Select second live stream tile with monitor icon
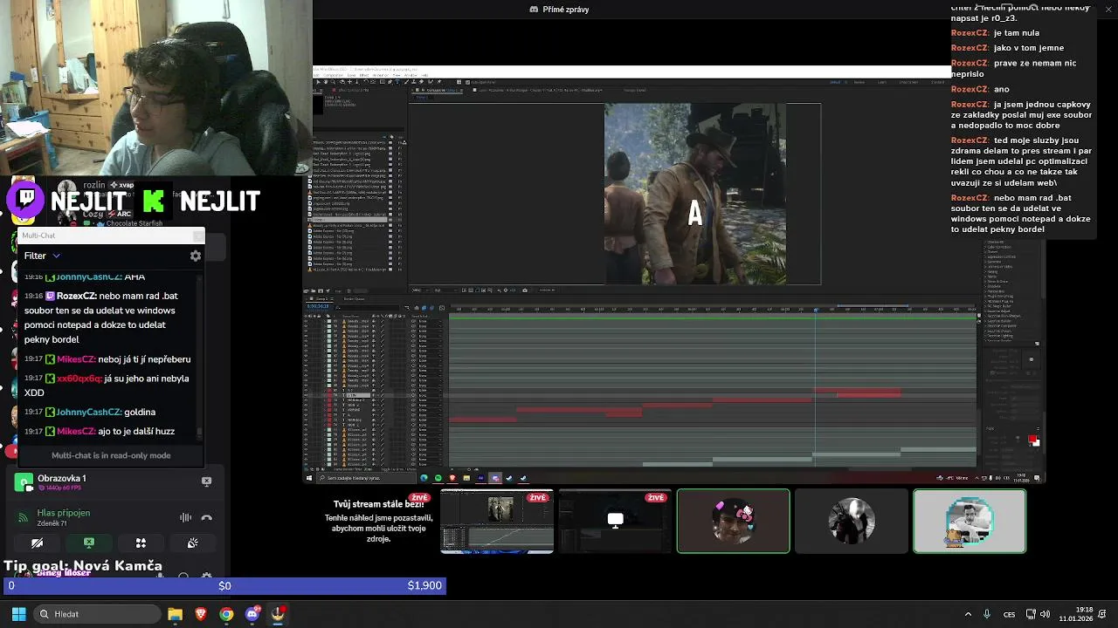1118x628 pixels. (615, 522)
